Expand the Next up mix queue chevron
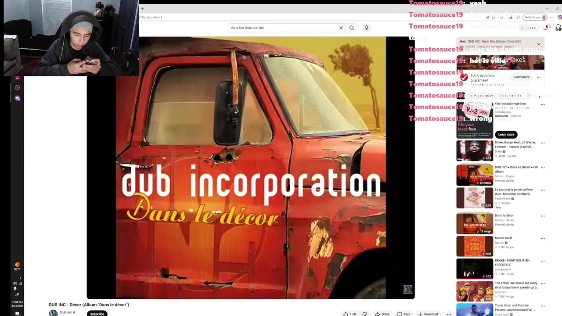This screenshot has height=316, width=562. [x=539, y=44]
